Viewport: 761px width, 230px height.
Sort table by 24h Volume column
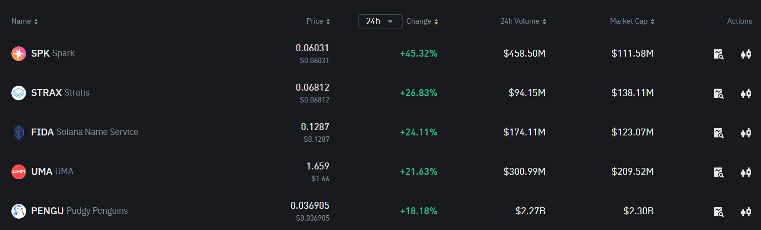coord(523,22)
